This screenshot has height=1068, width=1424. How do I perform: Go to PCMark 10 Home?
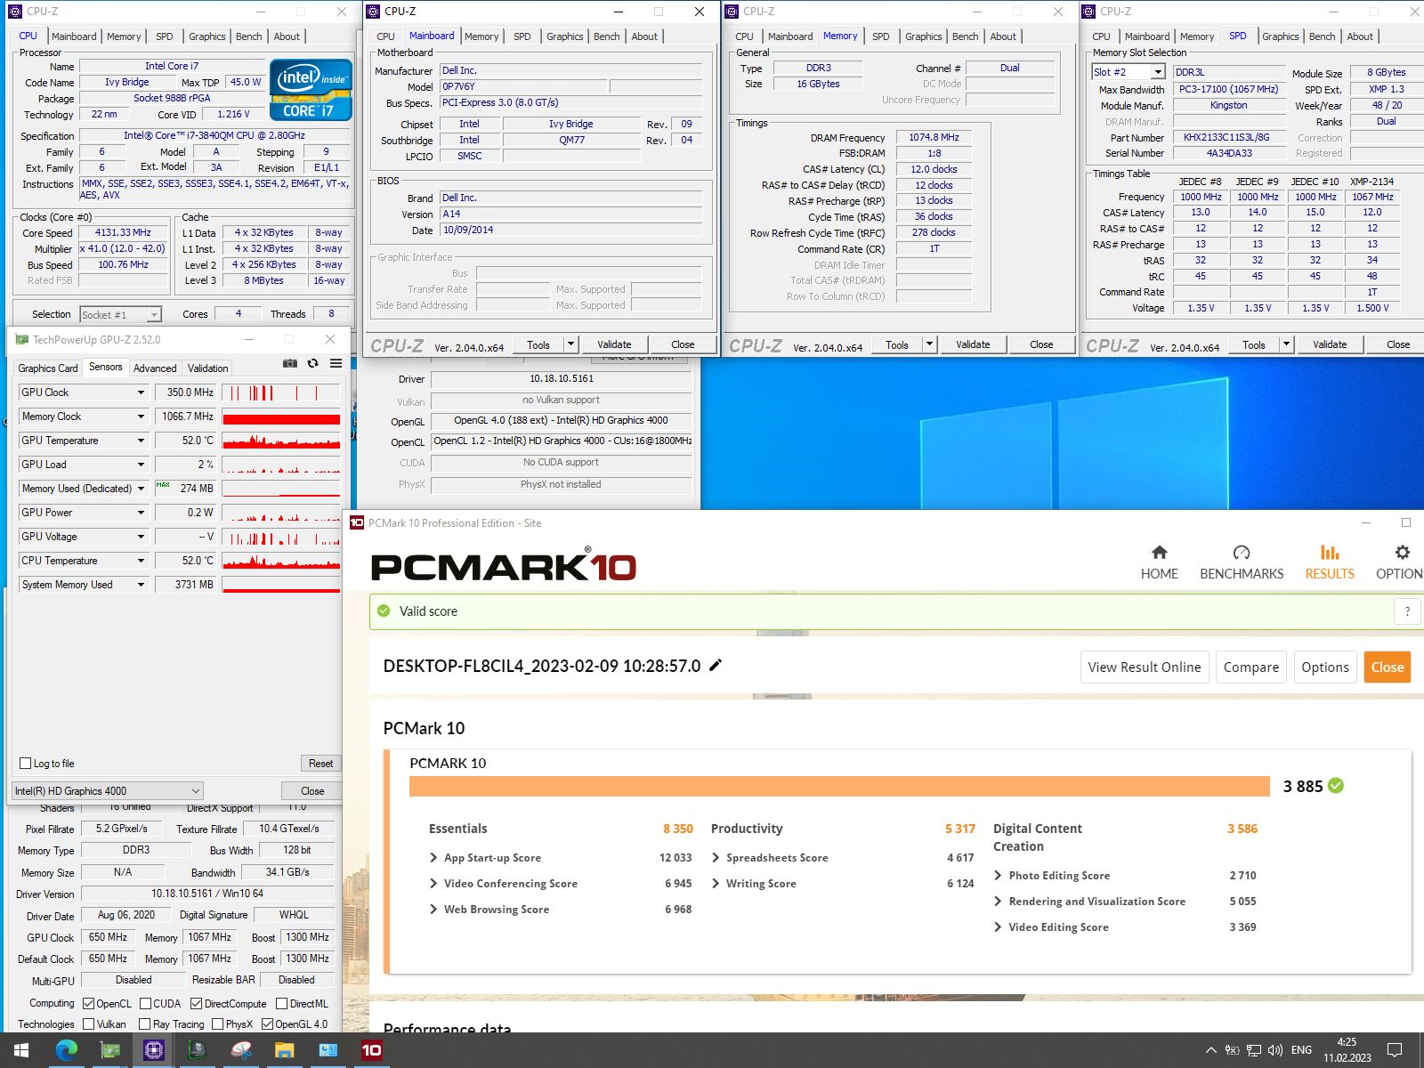click(x=1159, y=562)
